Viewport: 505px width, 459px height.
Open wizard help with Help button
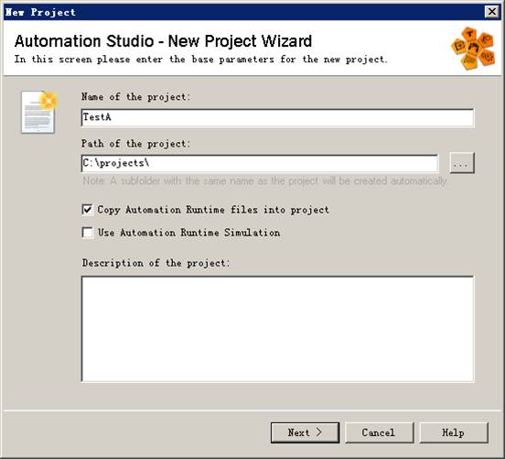454,432
